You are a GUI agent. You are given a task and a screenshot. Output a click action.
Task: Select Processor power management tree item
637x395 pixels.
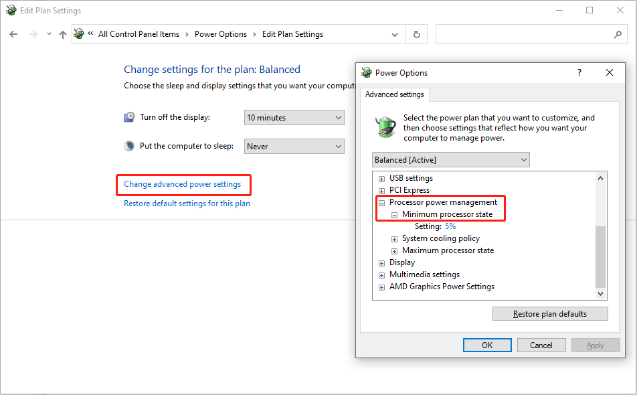click(x=443, y=202)
